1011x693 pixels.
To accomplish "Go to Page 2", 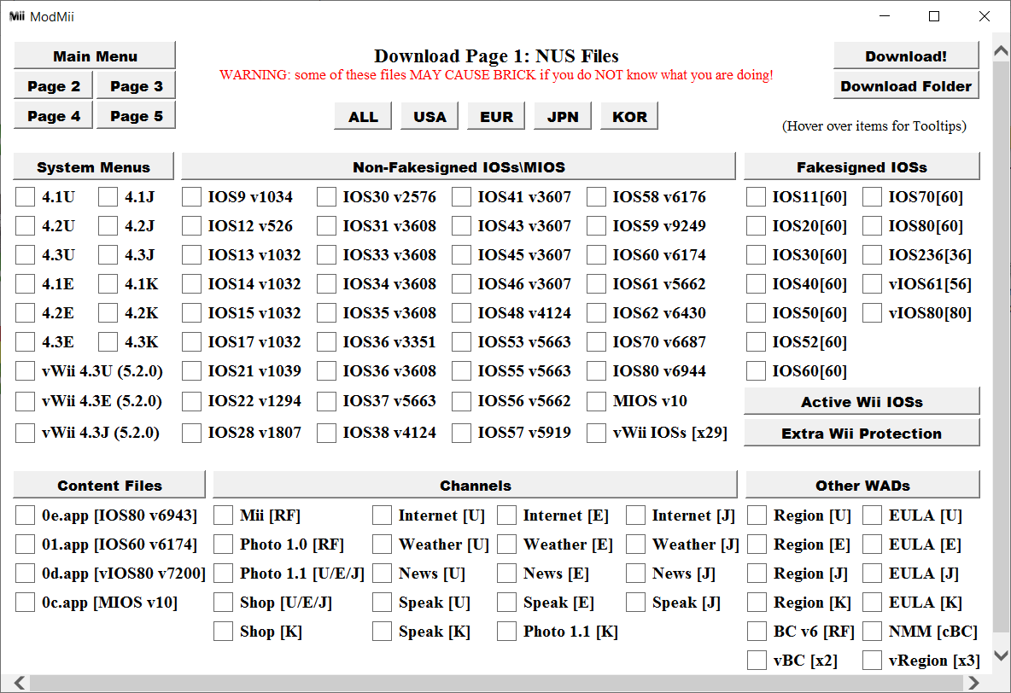I will pyautogui.click(x=54, y=85).
